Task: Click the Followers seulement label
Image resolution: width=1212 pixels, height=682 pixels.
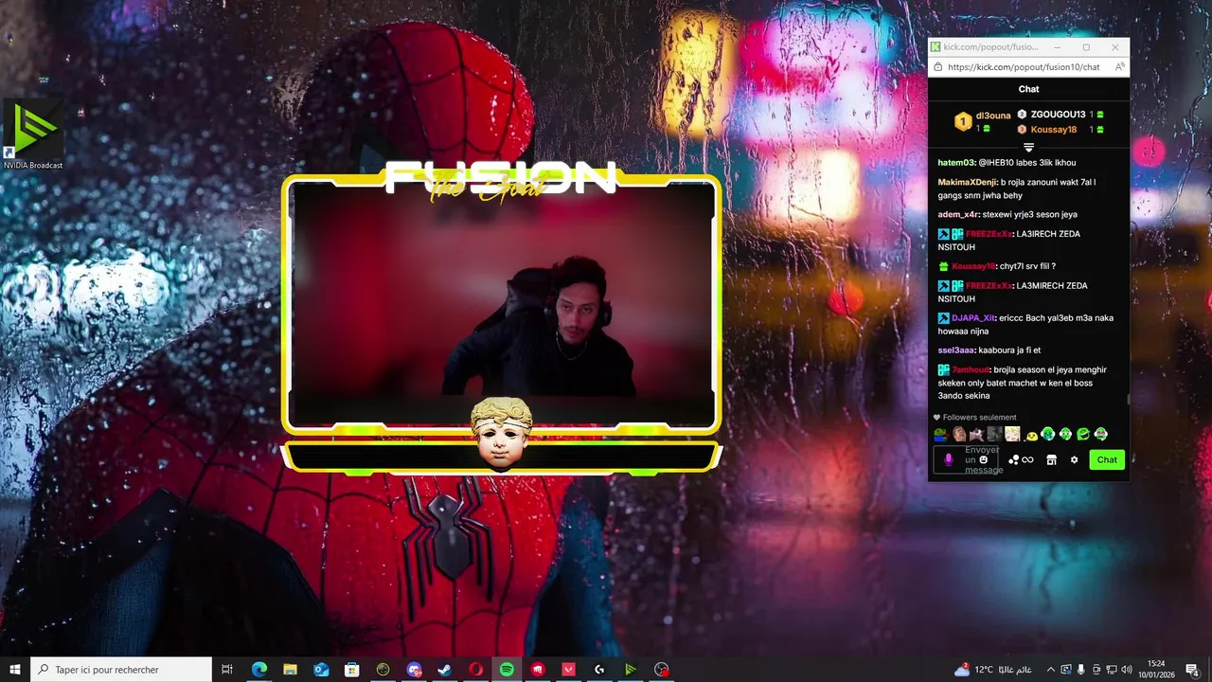Action: 979,418
